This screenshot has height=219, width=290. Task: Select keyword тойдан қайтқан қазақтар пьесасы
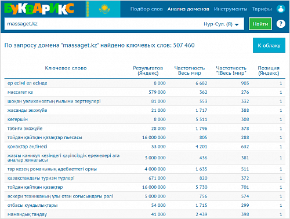[45, 137]
